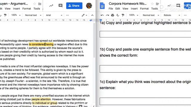Open Insert menu in left document
Screen dimensions: 191x107
coord(16,9)
